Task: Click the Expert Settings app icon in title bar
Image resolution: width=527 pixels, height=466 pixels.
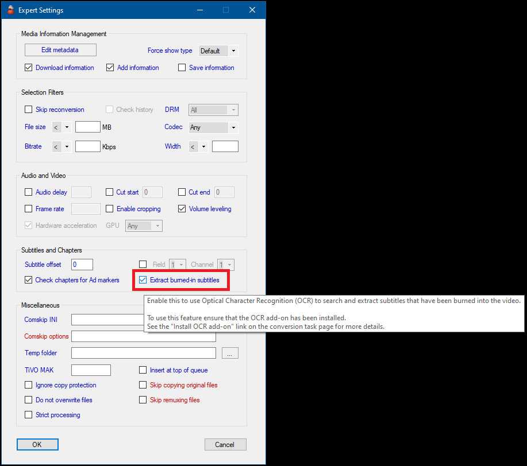Action: click(x=10, y=10)
